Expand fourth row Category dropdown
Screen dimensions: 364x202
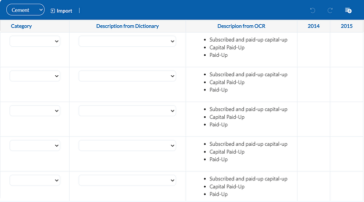point(35,145)
